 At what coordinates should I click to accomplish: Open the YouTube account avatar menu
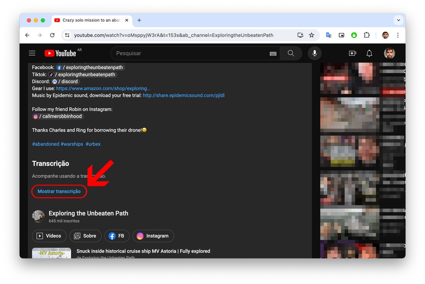389,53
